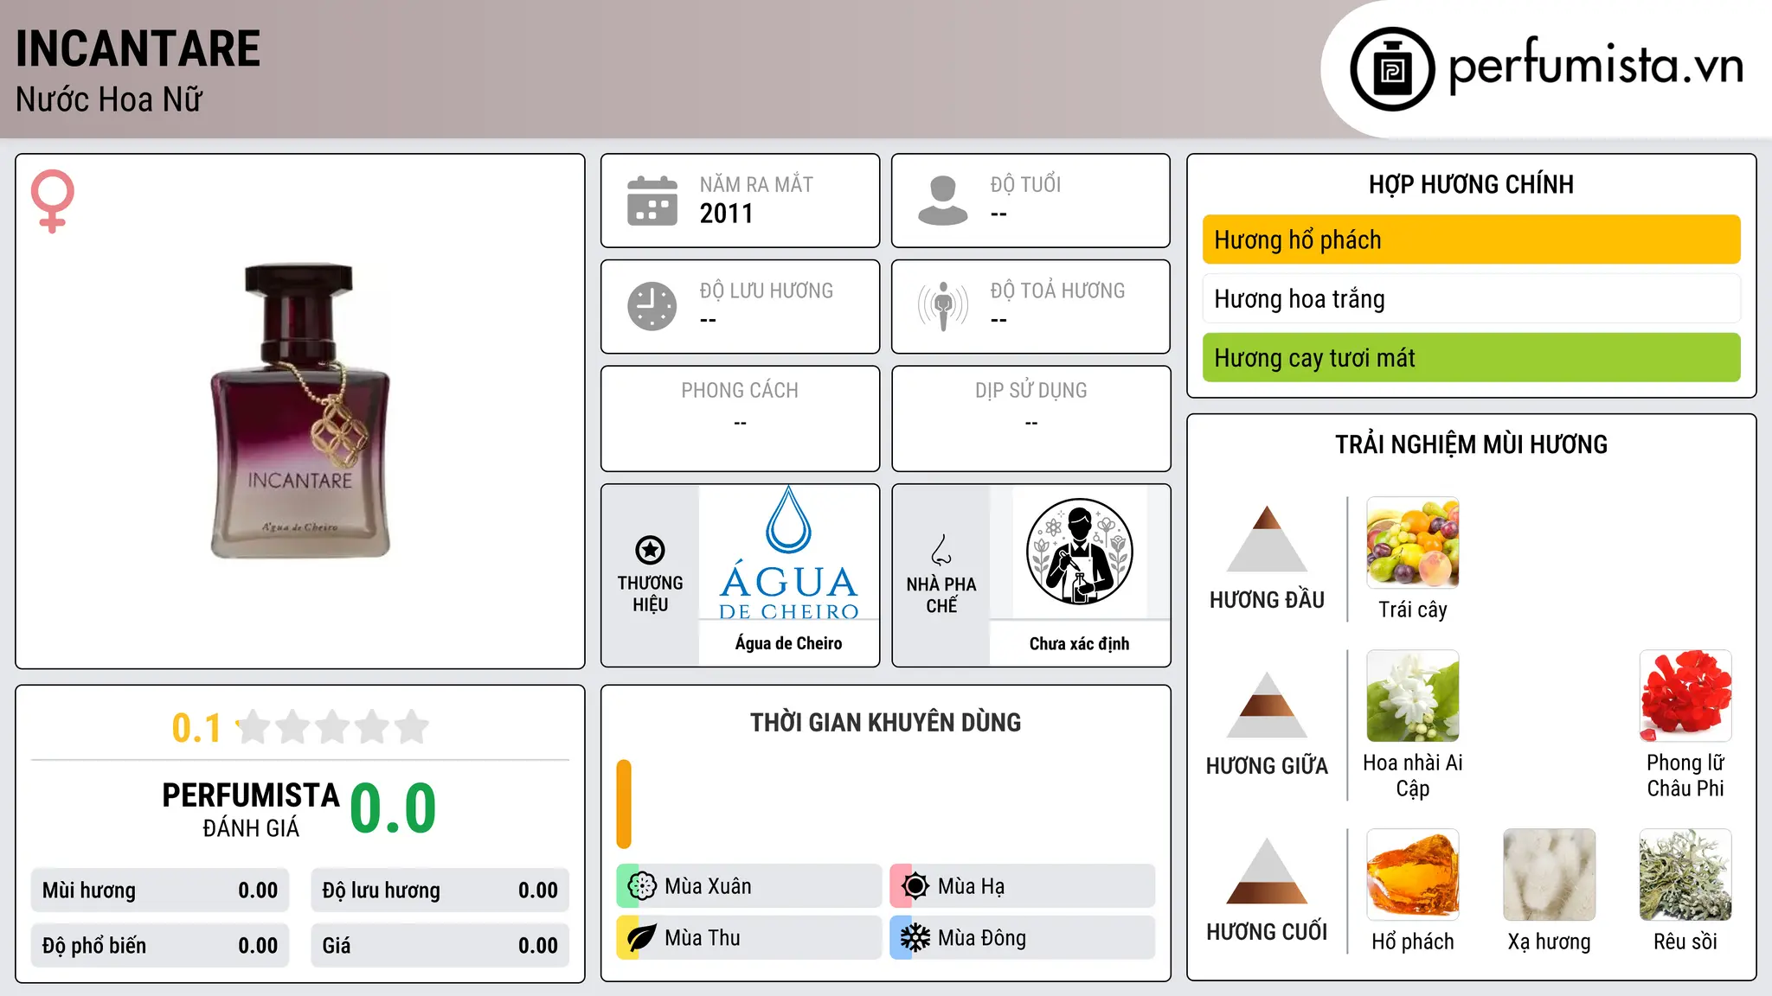Image resolution: width=1772 pixels, height=996 pixels.
Task: Click the Phong cách info card
Action: click(x=740, y=418)
